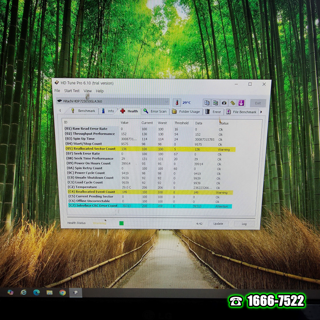Switch to the File Benchmark tab
The image size is (320, 320).
242,112
